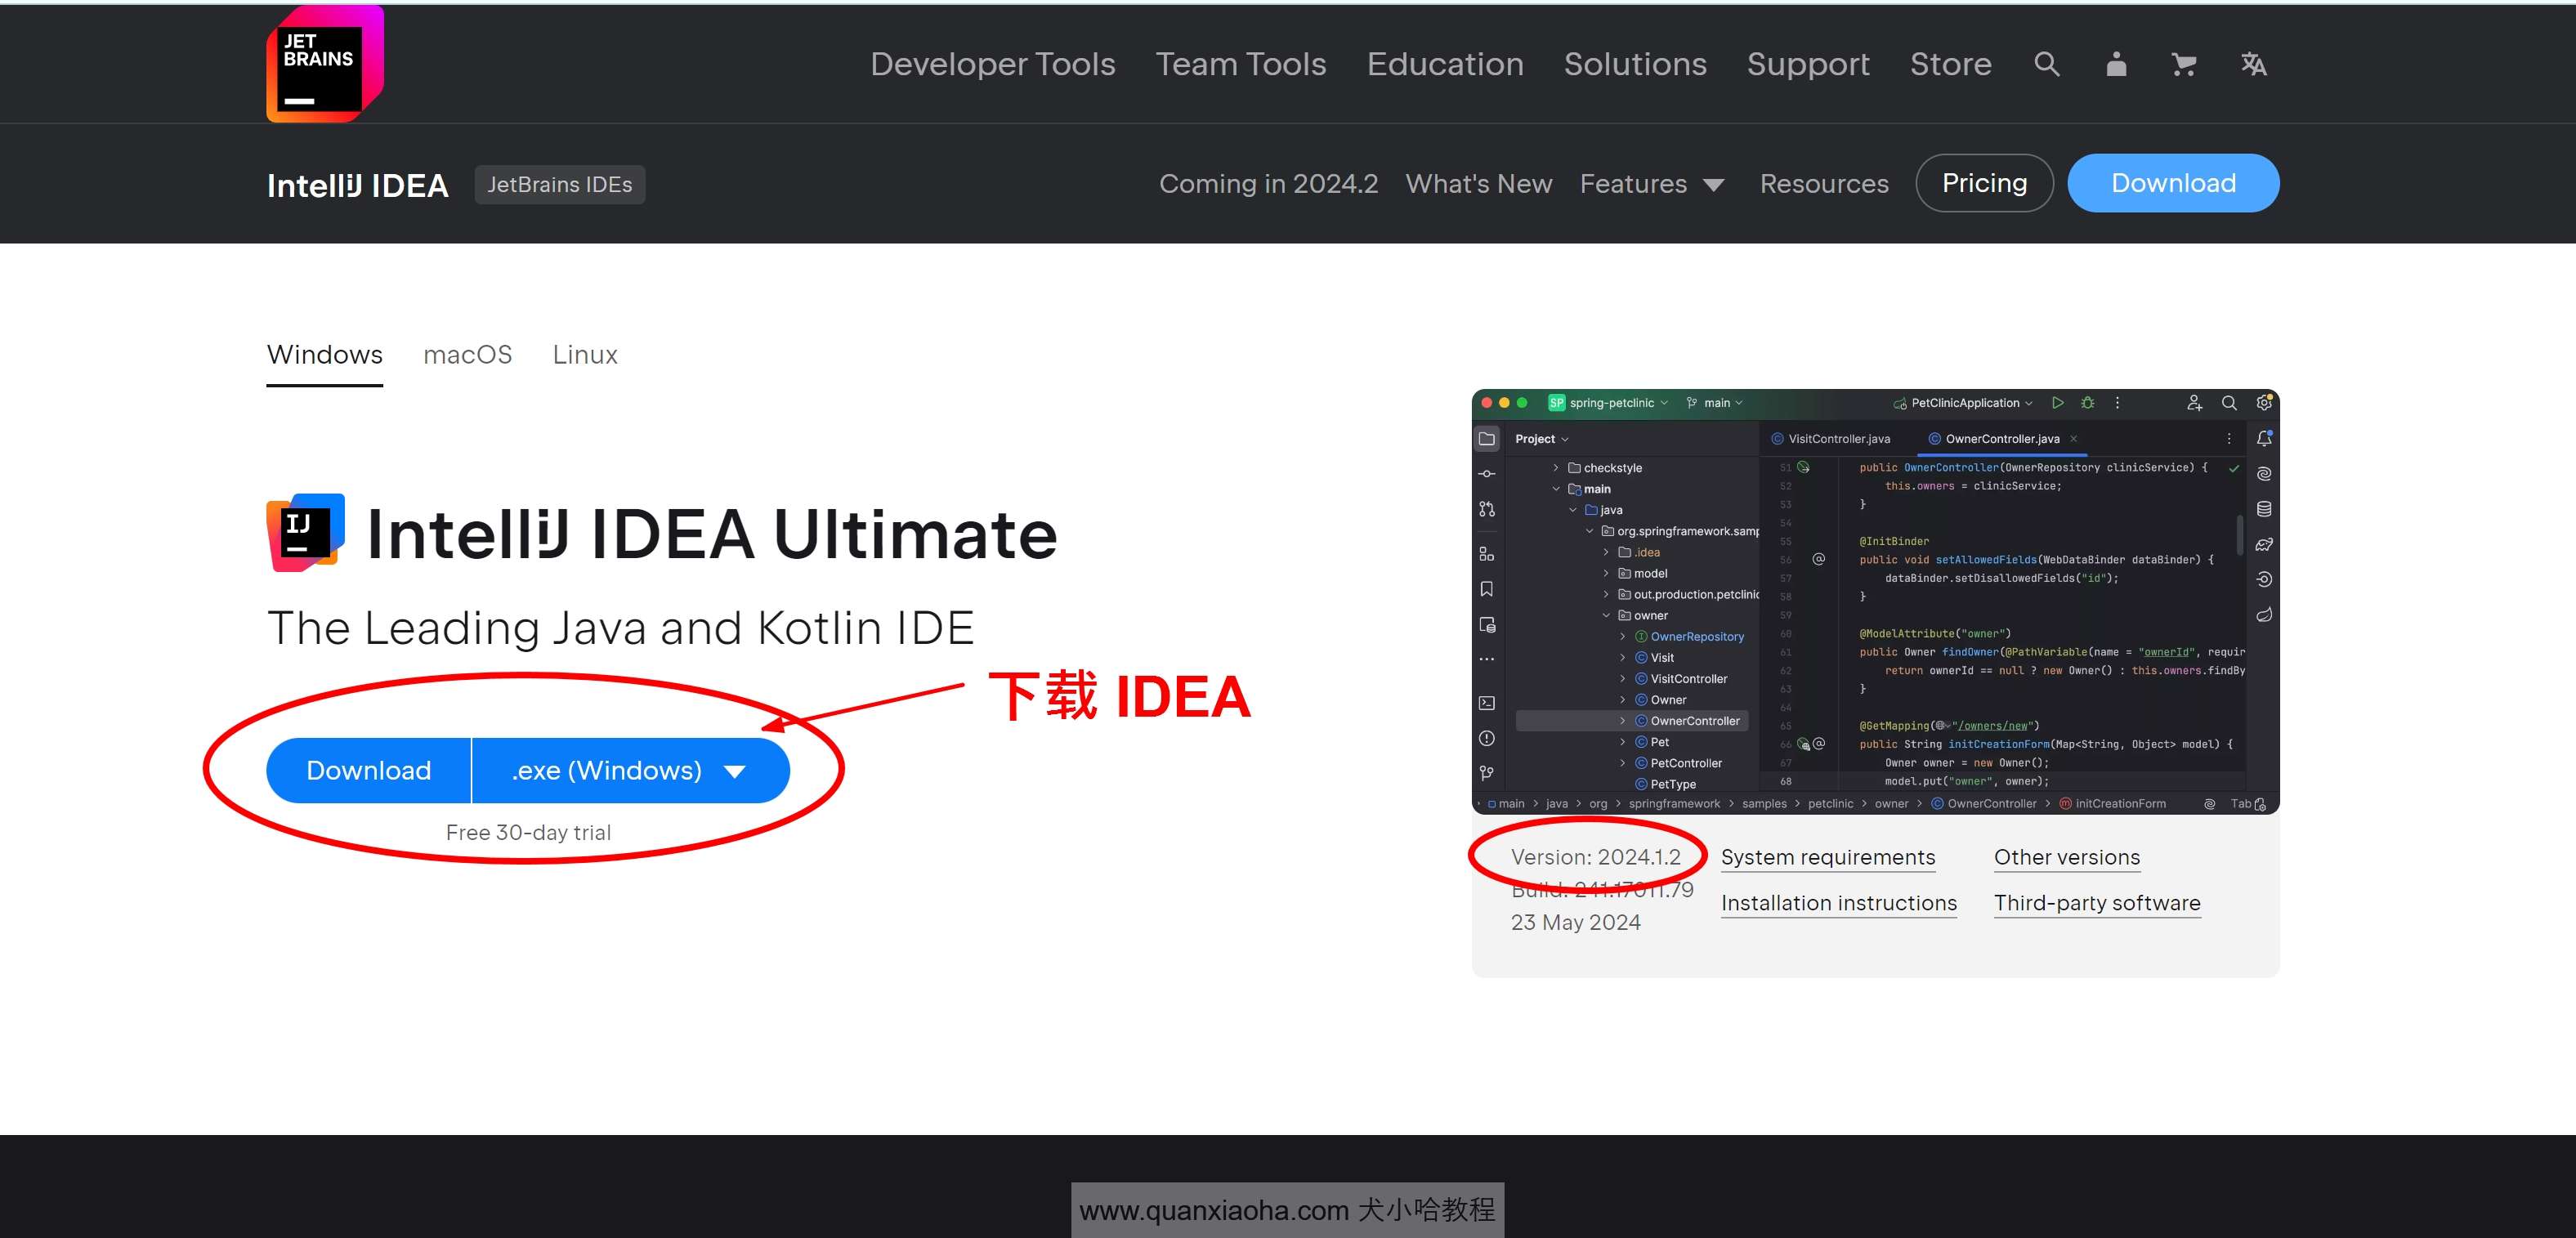Open Education menu

[1445, 64]
